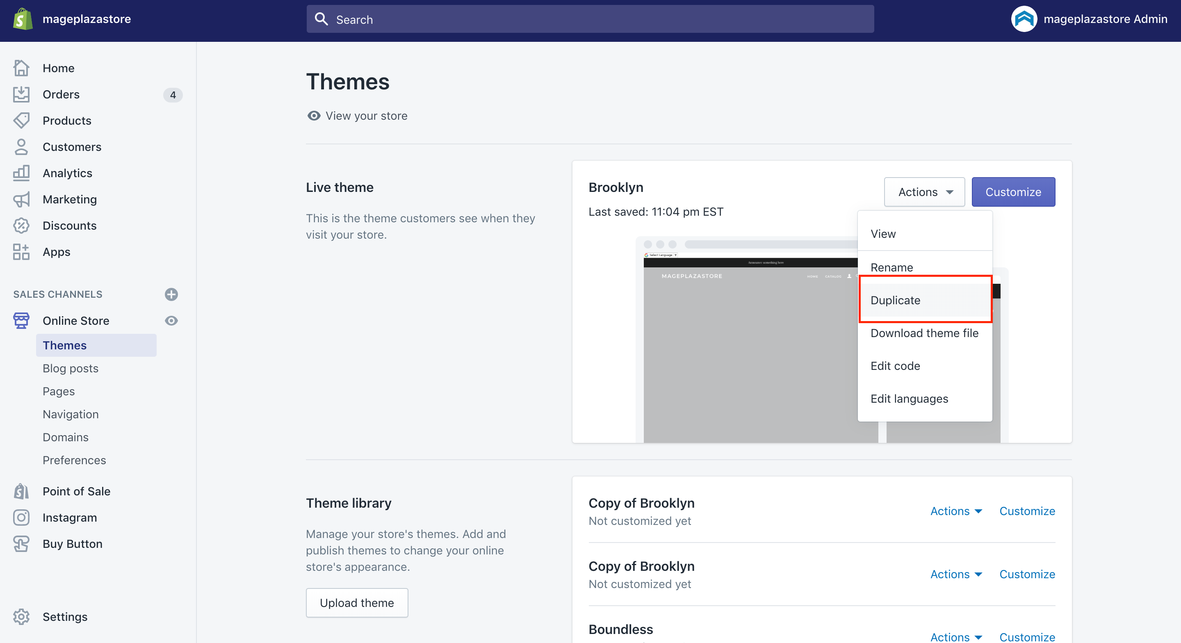The height and width of the screenshot is (643, 1181).
Task: Select Edit code from the Actions menu
Action: click(895, 366)
